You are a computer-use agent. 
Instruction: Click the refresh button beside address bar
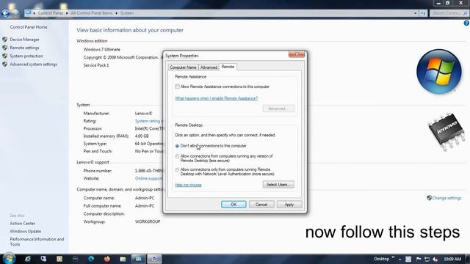pos(423,13)
